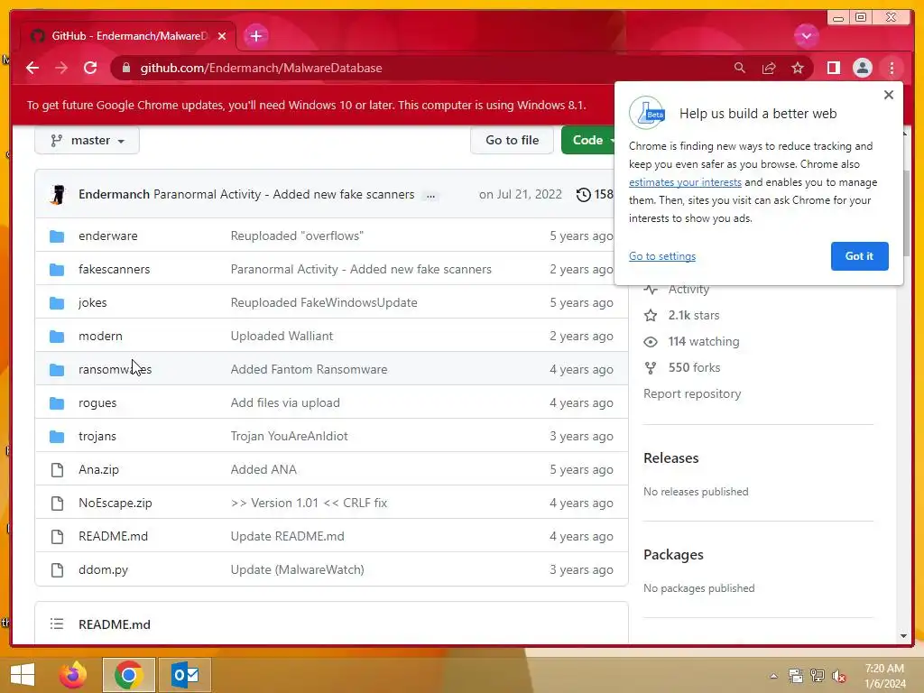Reload the GitHub page
The height and width of the screenshot is (693, 924).
click(x=90, y=68)
